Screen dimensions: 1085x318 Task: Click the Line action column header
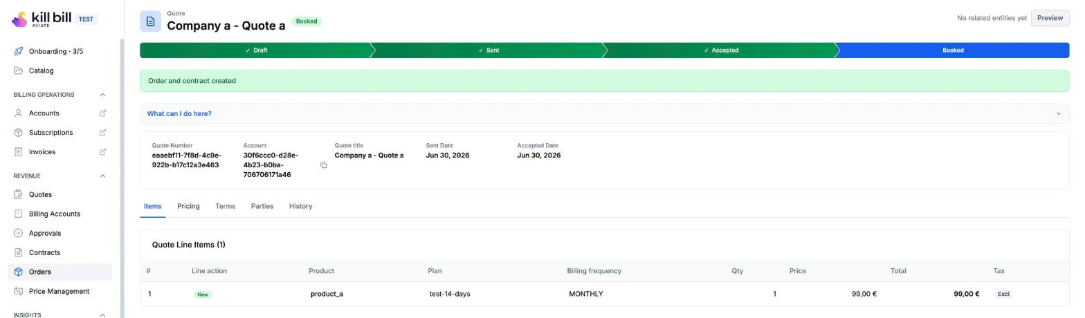209,271
